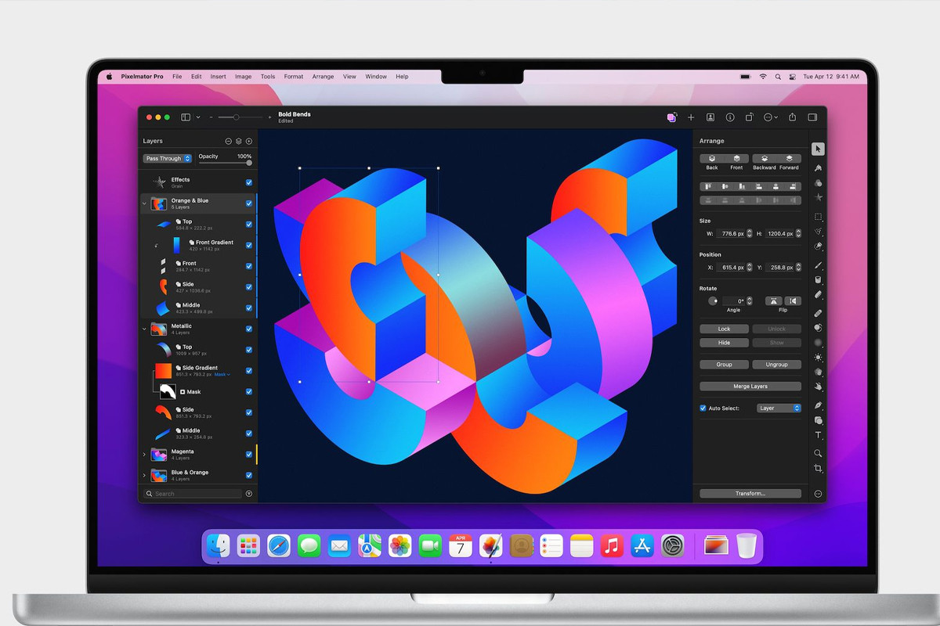Add a new layer with the Layers plus icon
This screenshot has height=626, width=940.
[249, 141]
